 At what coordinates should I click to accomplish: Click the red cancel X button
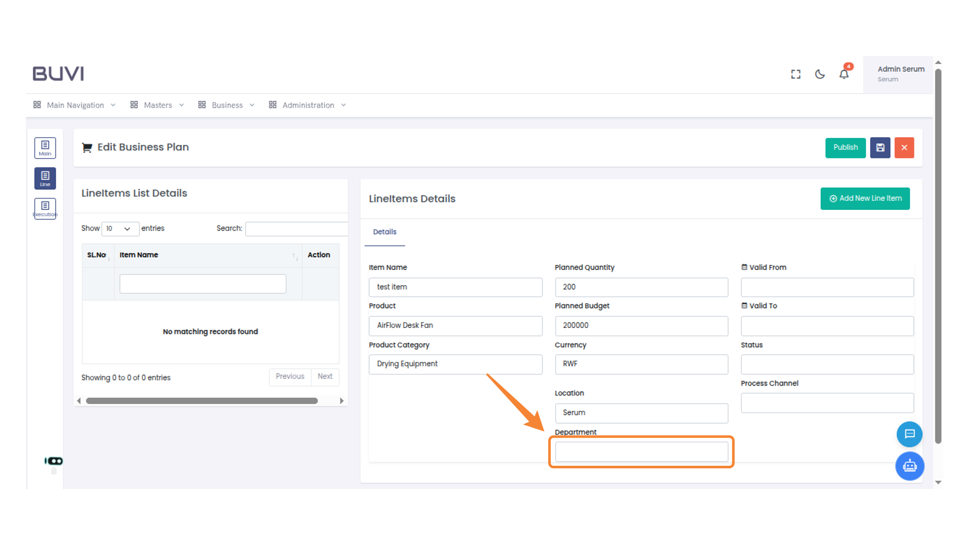[904, 148]
